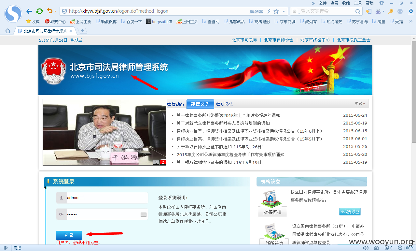The image size is (416, 251).
Task: Show slide 1 of the photo carousel
Action: [x=156, y=162]
